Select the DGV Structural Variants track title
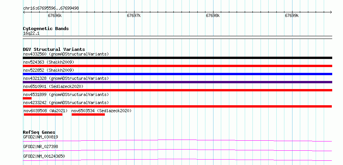The height and width of the screenshot is (165, 343). pos(54,49)
